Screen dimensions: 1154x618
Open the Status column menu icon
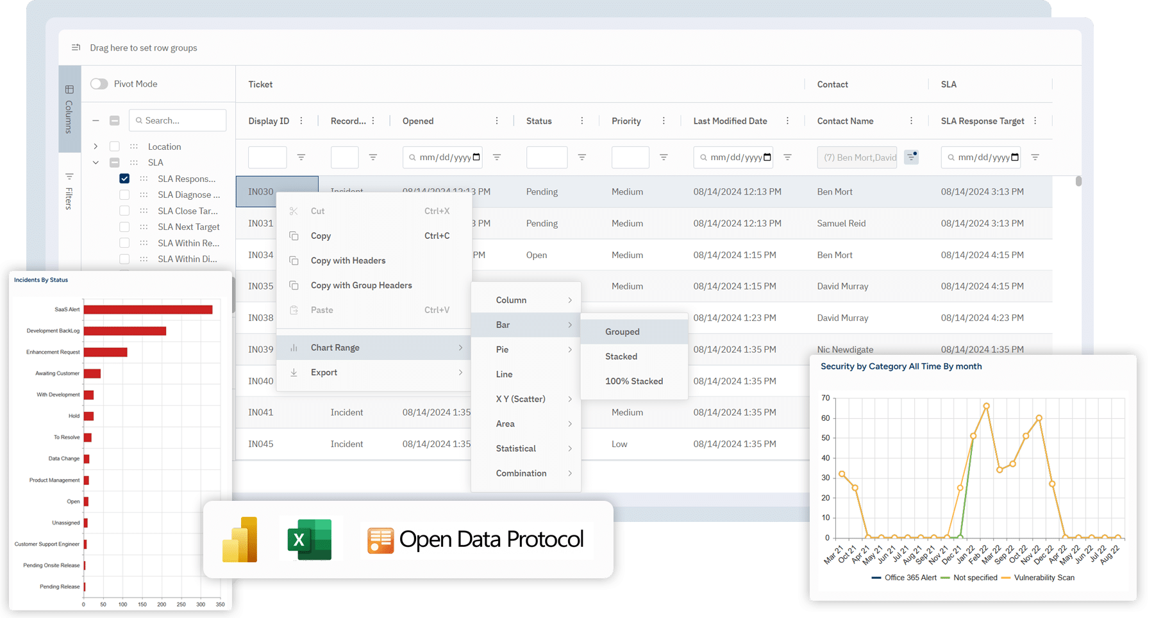point(581,121)
